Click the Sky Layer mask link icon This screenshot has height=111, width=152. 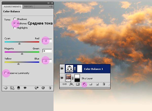point(72,78)
